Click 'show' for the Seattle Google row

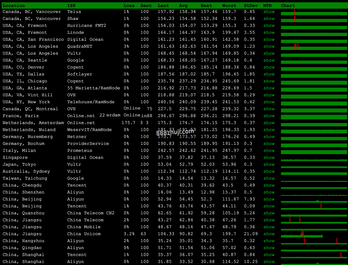coord(269,60)
